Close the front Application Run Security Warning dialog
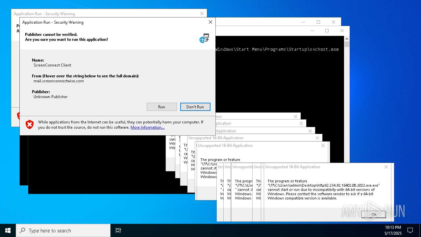Viewport: 421px width, 237px height. 210,22
